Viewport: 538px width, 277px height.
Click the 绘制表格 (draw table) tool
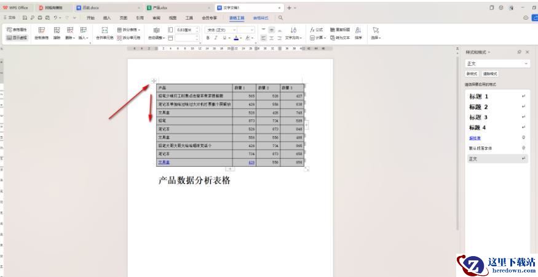[x=42, y=33]
